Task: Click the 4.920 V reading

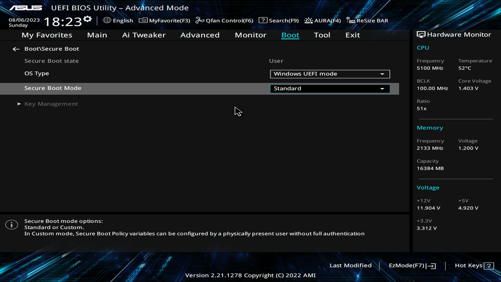Action: tap(468, 208)
